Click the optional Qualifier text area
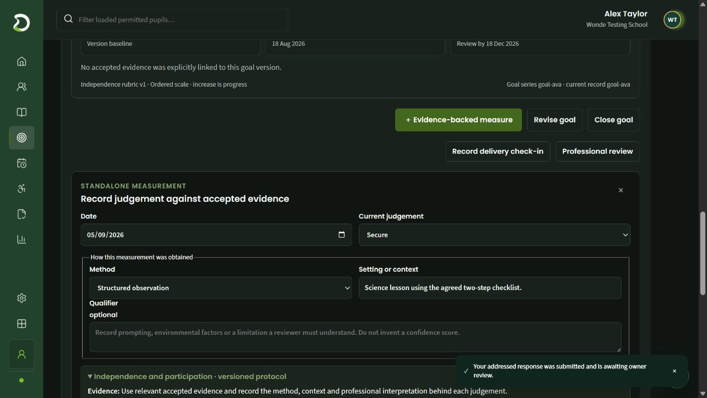The height and width of the screenshot is (398, 707). pos(355,337)
